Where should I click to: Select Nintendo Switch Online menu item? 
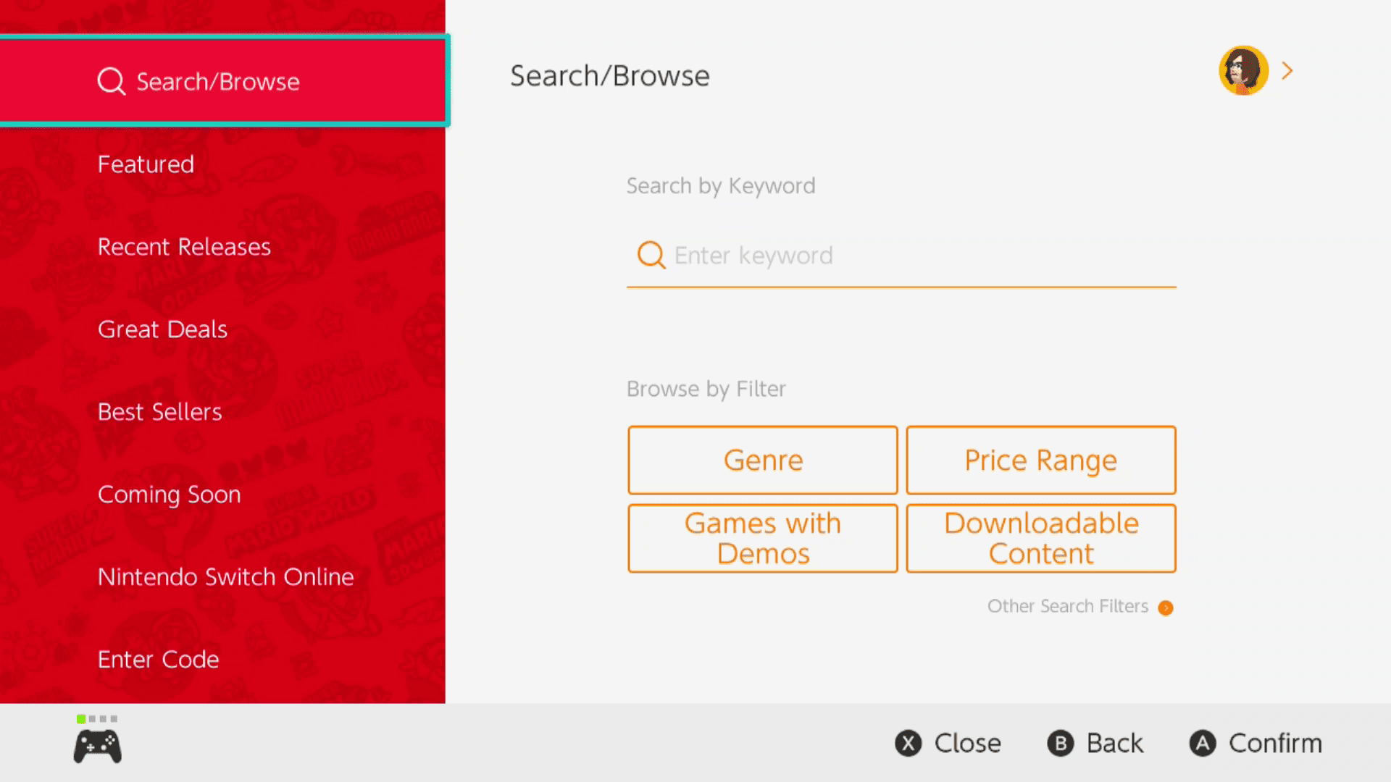click(x=225, y=576)
